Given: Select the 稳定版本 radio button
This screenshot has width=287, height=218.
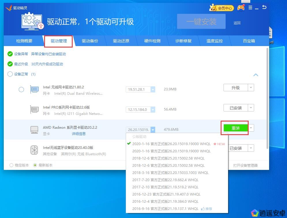Looking at the screenshot, I should click(12, 165).
